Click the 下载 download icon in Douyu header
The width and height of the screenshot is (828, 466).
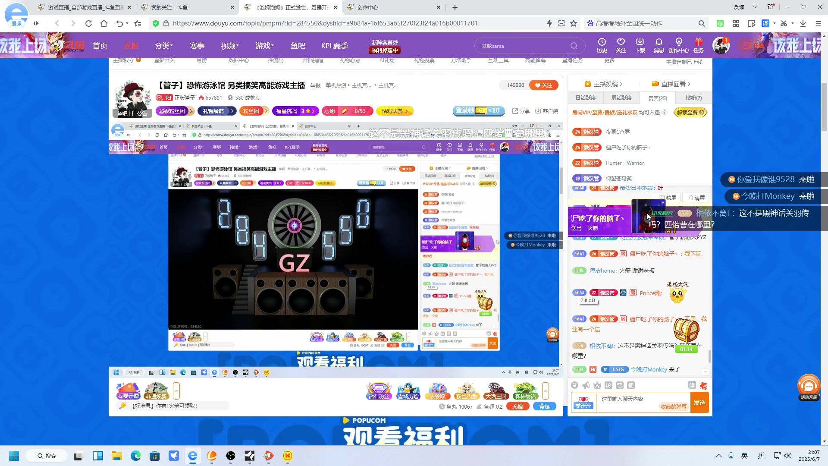point(640,45)
